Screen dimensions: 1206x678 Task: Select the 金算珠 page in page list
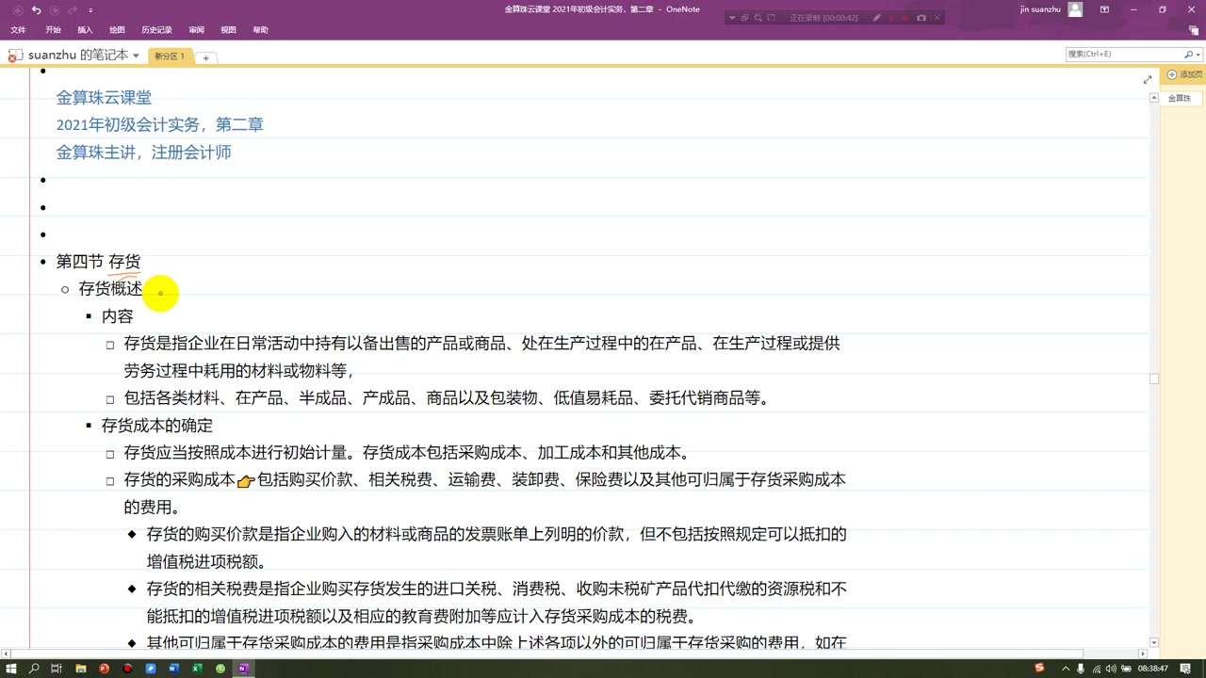click(x=1180, y=98)
